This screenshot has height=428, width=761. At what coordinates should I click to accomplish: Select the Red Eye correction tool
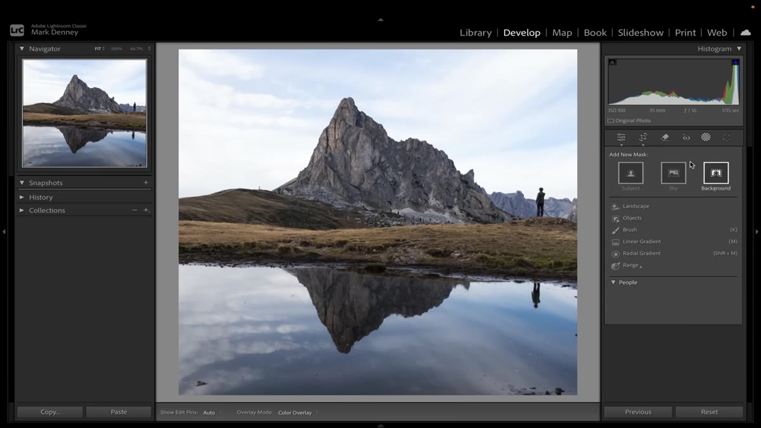[686, 137]
